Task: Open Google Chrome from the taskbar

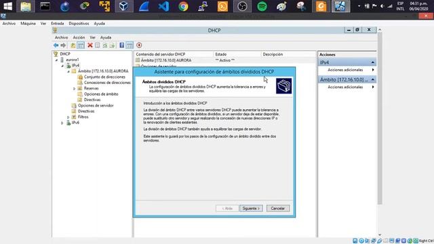Action: [183, 6]
